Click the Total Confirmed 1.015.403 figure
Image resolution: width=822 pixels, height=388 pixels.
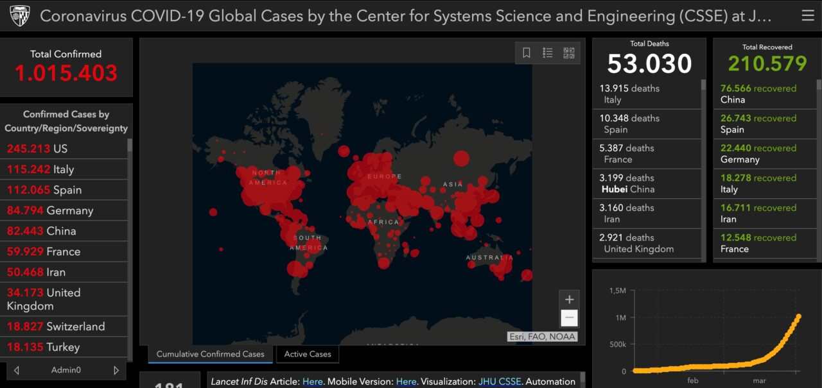66,73
